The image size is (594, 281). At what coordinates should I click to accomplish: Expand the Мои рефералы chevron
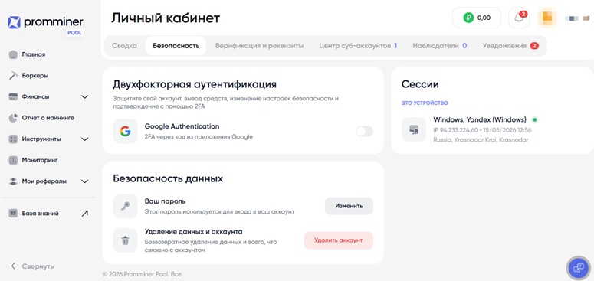(85, 181)
